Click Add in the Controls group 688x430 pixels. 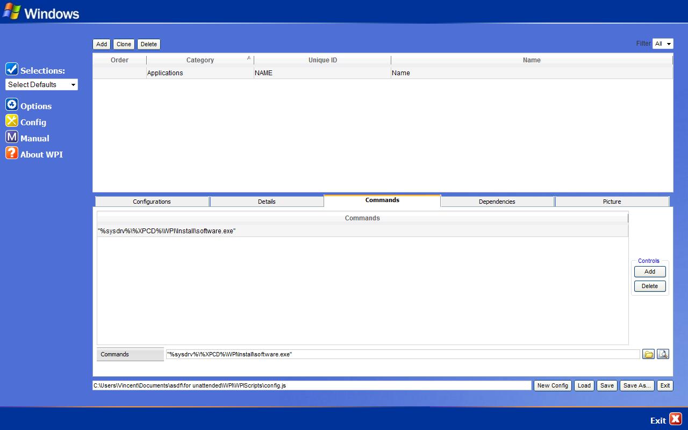pos(650,271)
